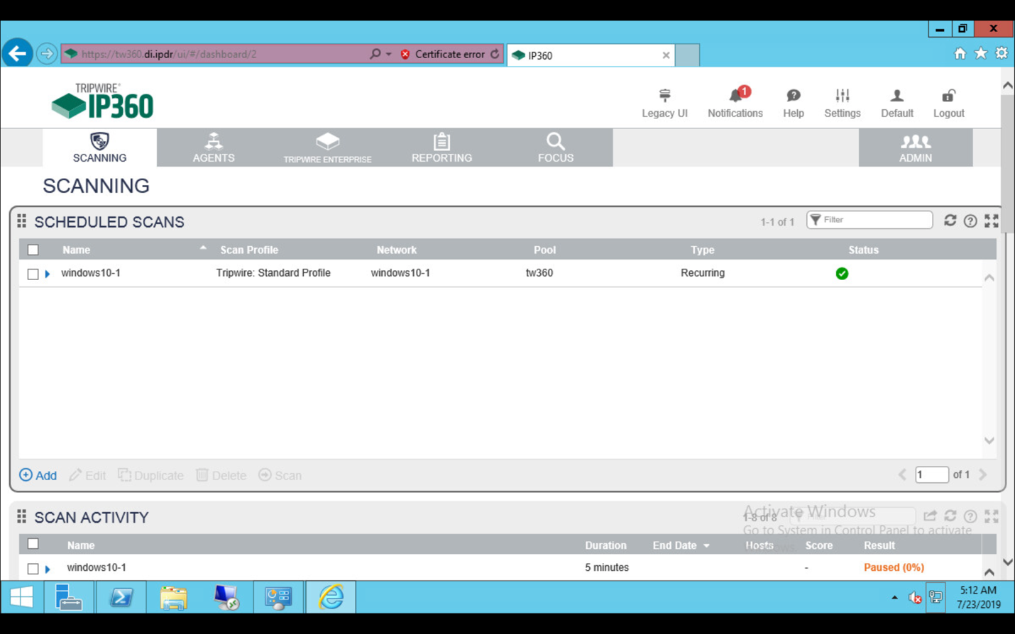This screenshot has width=1015, height=634.
Task: Open Server Manager from taskbar
Action: pyautogui.click(x=68, y=597)
